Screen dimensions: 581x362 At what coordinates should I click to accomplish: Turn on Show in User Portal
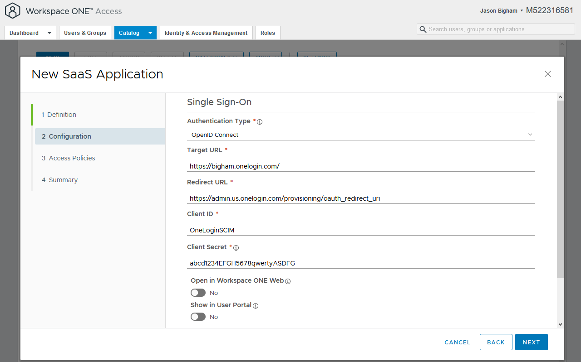pos(198,317)
